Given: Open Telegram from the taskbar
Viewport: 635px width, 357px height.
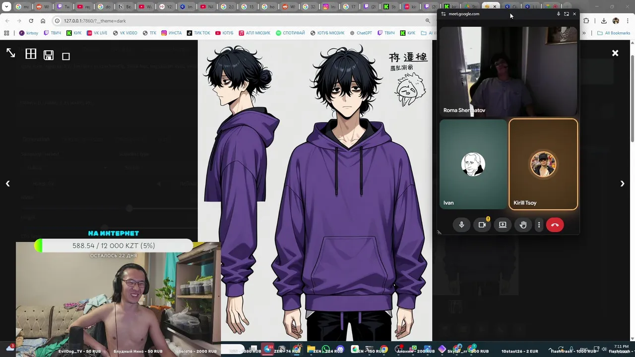Looking at the screenshot, I should coord(268,349).
